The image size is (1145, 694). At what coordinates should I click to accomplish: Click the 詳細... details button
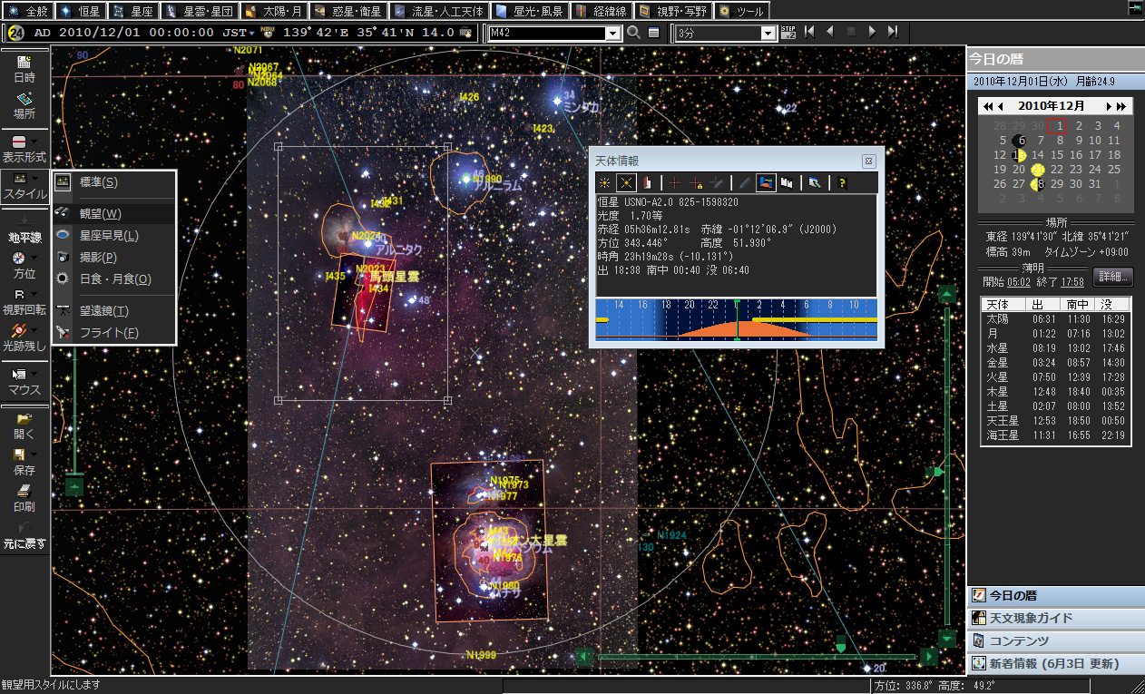[1113, 277]
